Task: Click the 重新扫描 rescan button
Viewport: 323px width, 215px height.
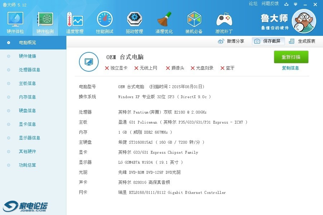Action: [x=291, y=57]
